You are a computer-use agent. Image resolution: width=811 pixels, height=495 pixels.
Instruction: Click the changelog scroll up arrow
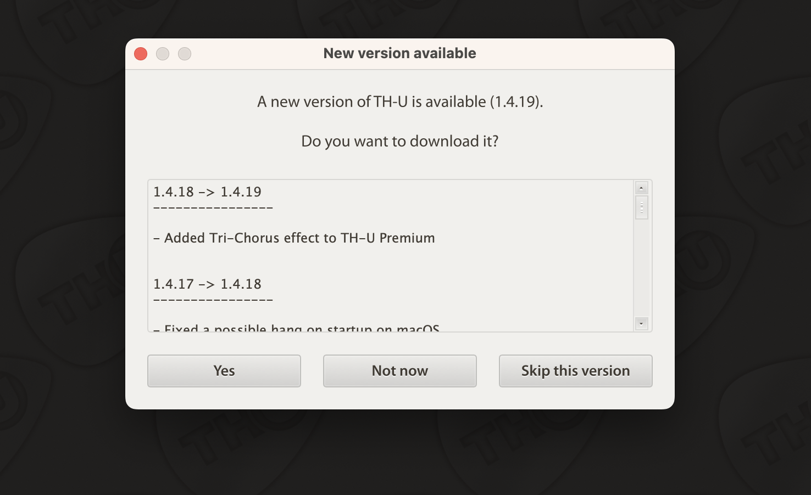click(x=641, y=188)
